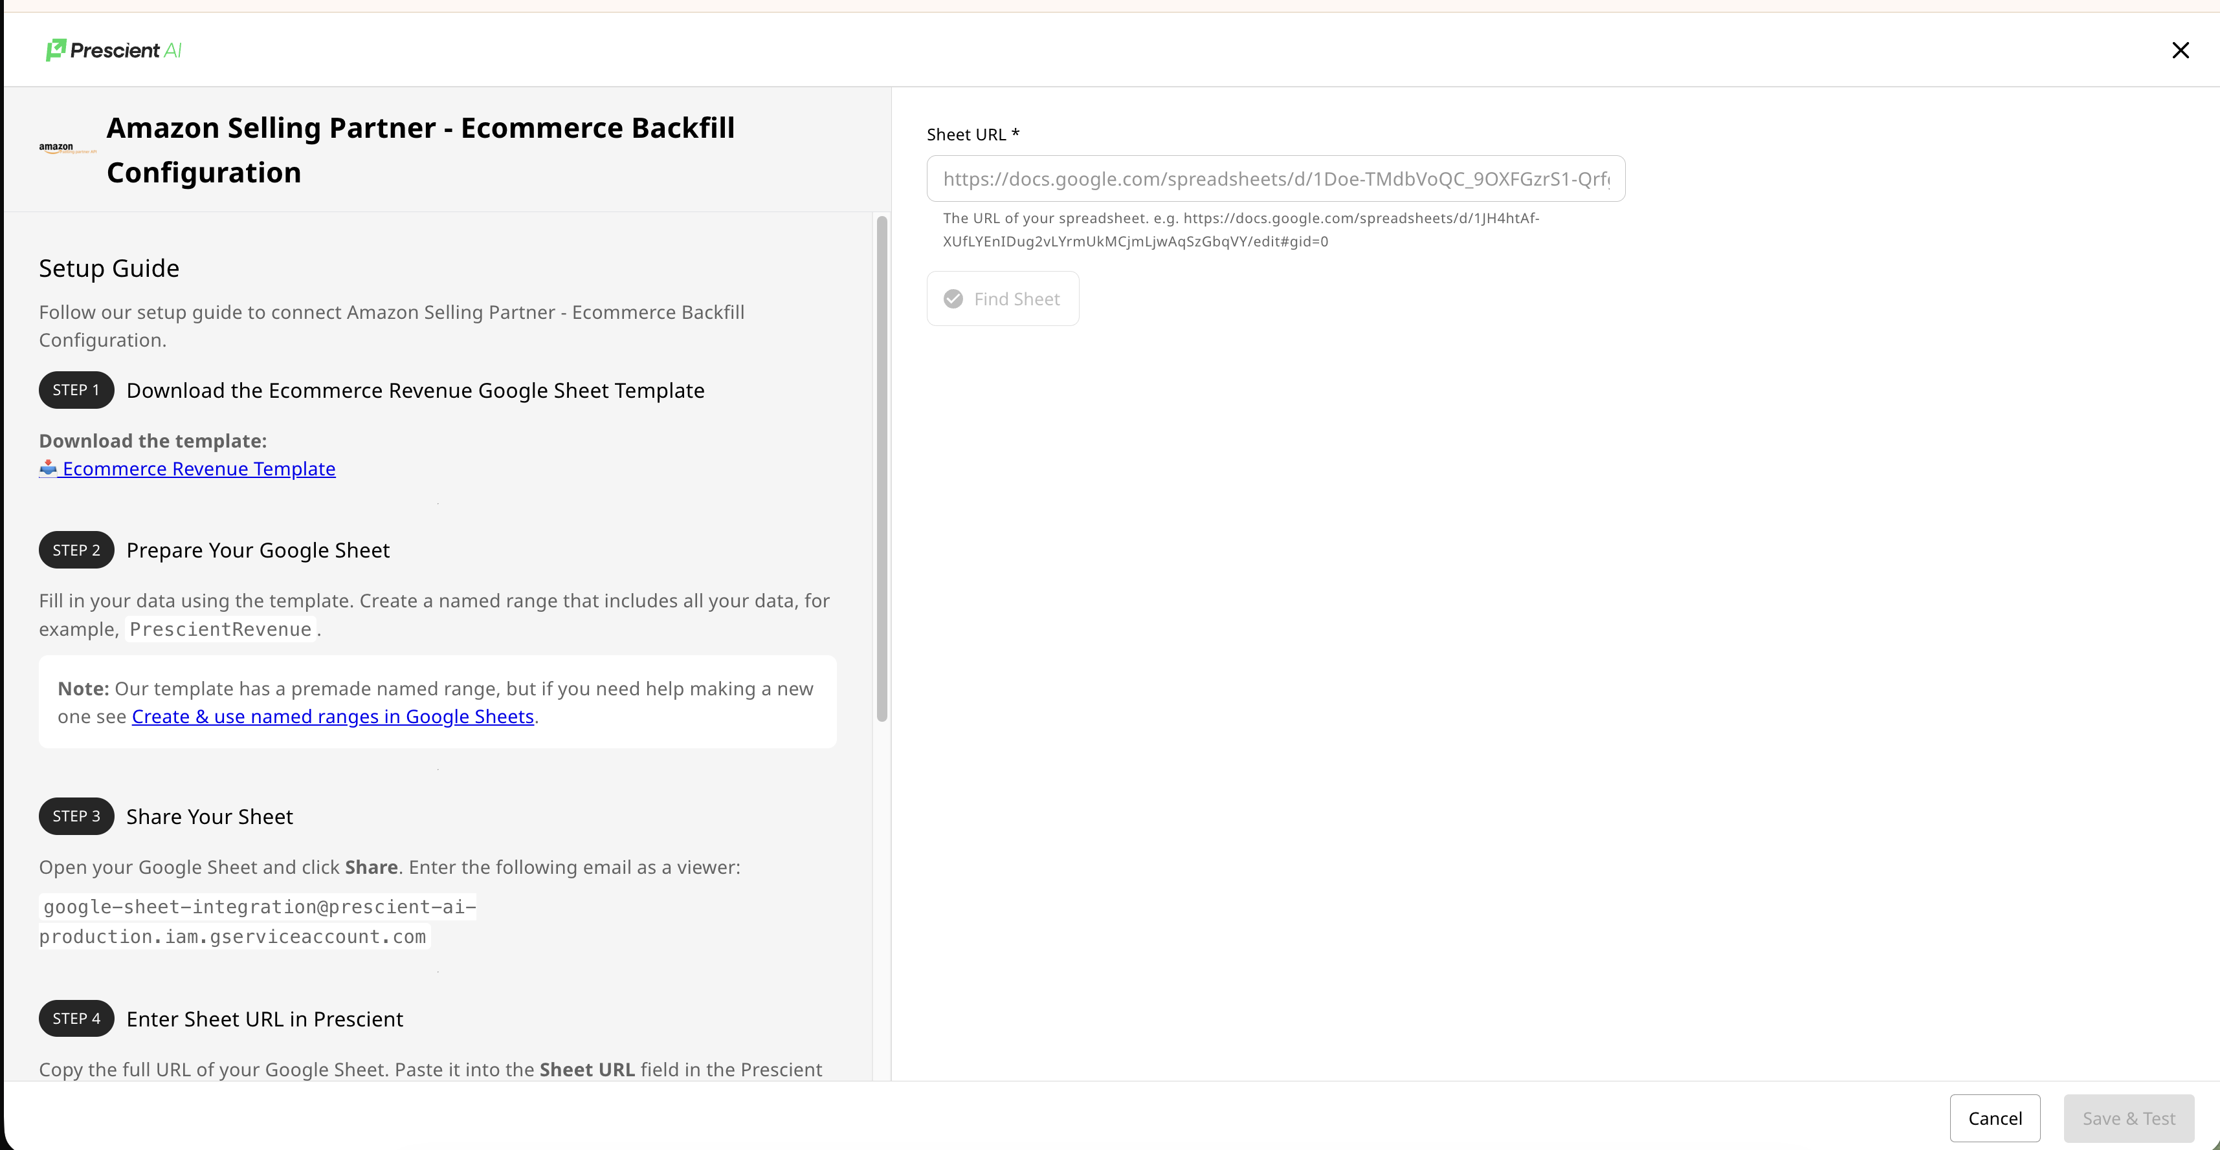Open the named ranges in Google Sheets link

click(333, 717)
